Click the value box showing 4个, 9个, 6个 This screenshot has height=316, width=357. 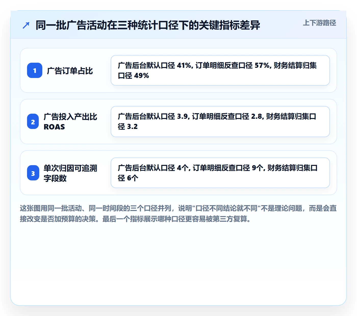(220, 173)
